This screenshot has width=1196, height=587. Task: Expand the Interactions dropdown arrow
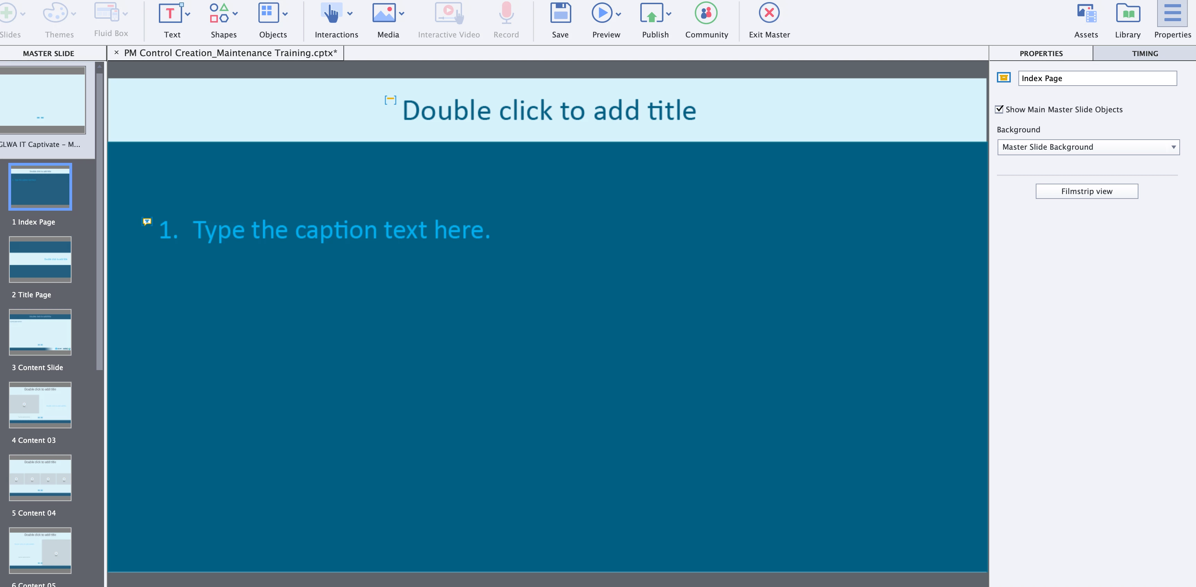350,14
